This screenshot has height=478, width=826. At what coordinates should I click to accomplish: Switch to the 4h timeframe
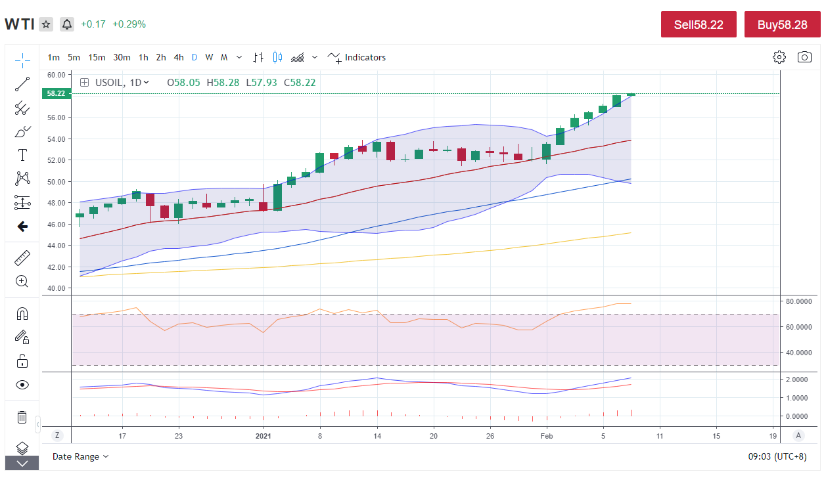click(179, 57)
